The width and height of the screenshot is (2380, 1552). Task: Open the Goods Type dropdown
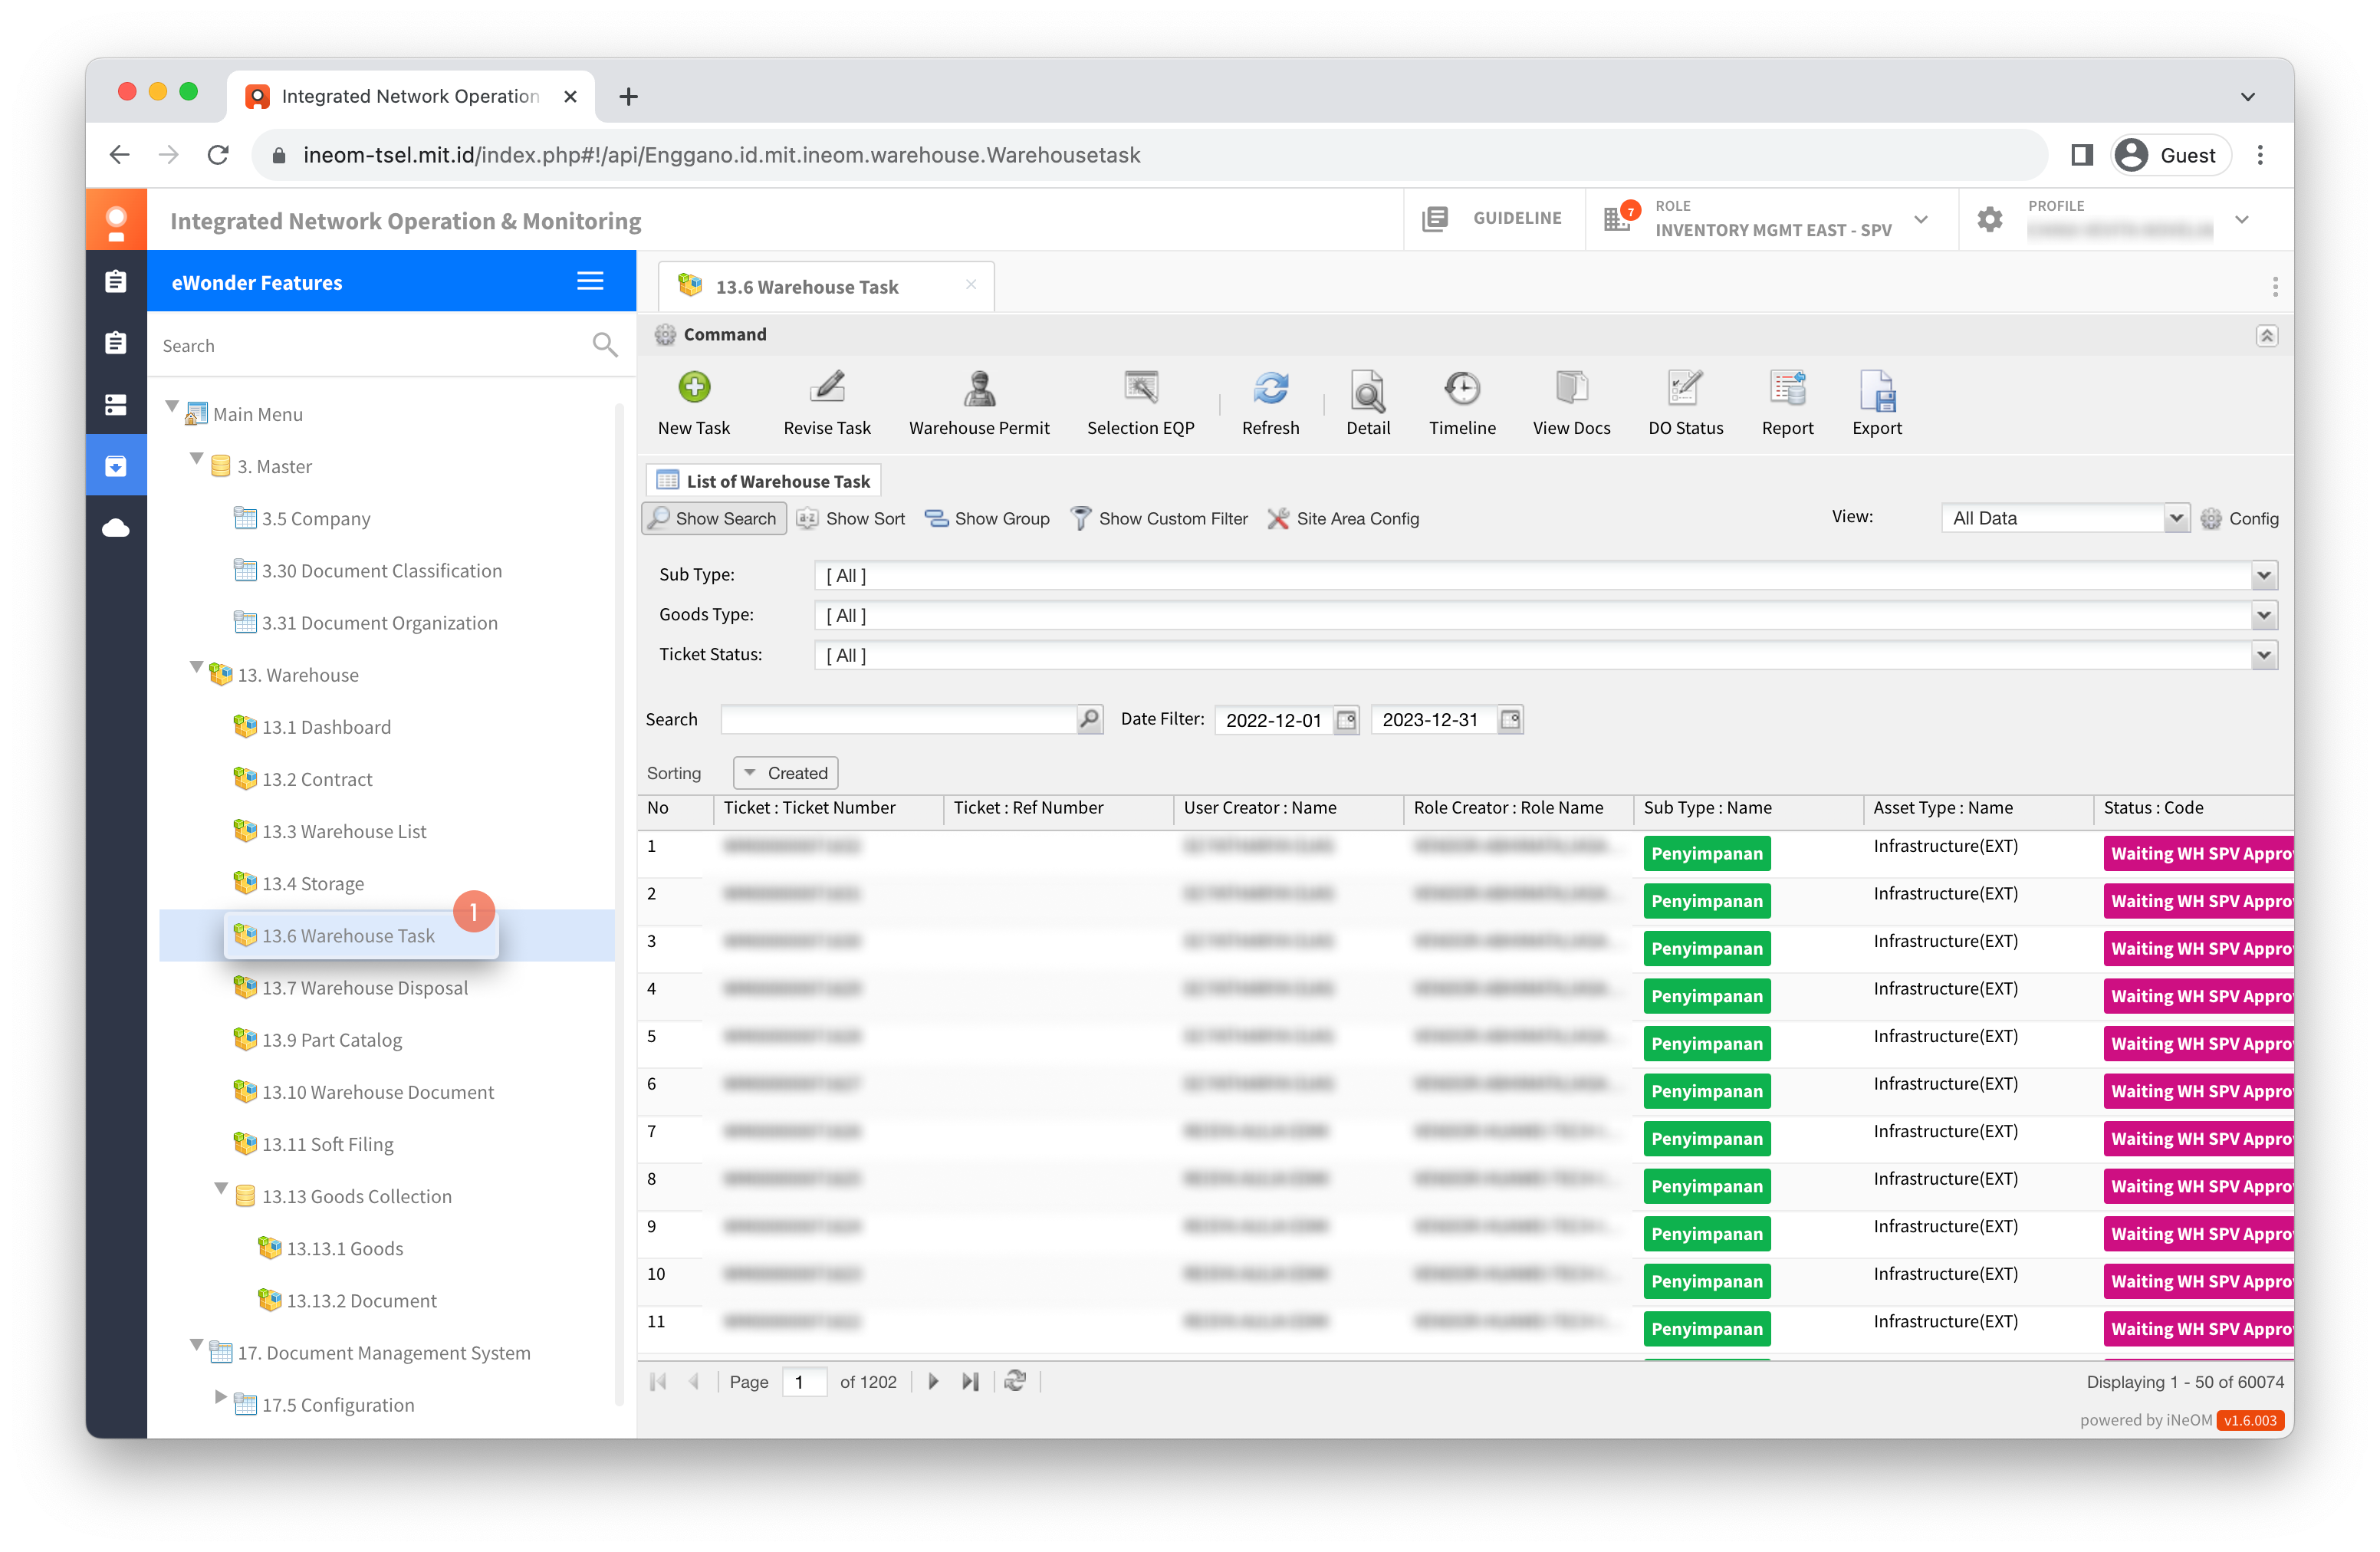click(x=2264, y=615)
